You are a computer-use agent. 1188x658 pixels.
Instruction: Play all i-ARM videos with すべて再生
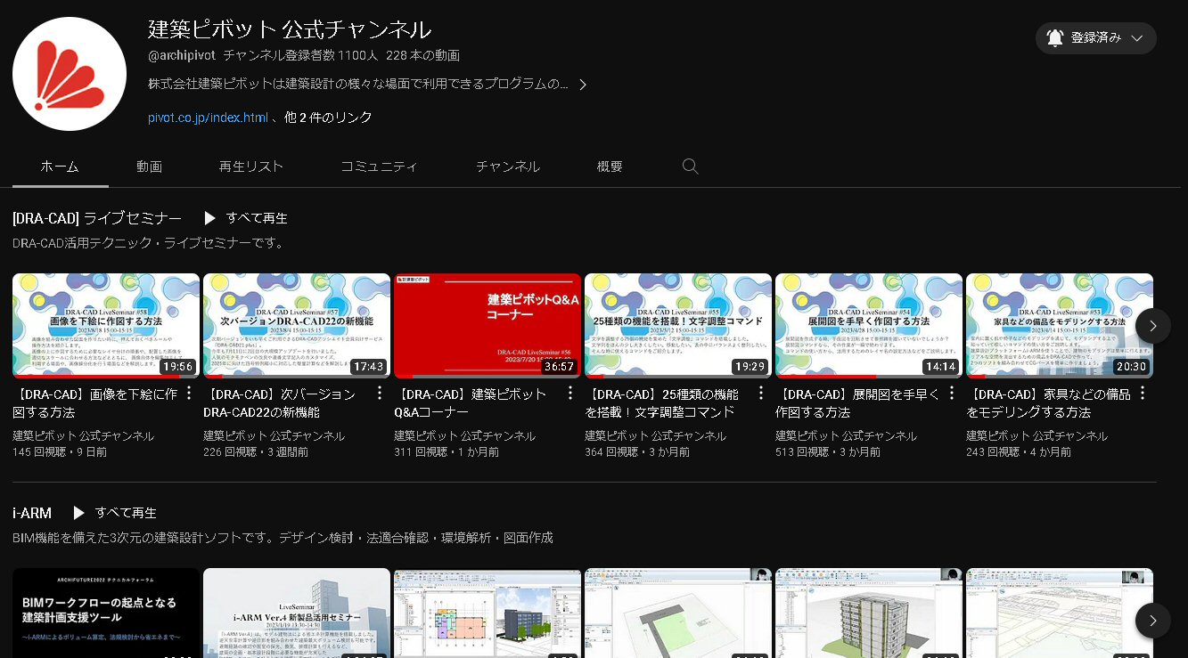[115, 513]
